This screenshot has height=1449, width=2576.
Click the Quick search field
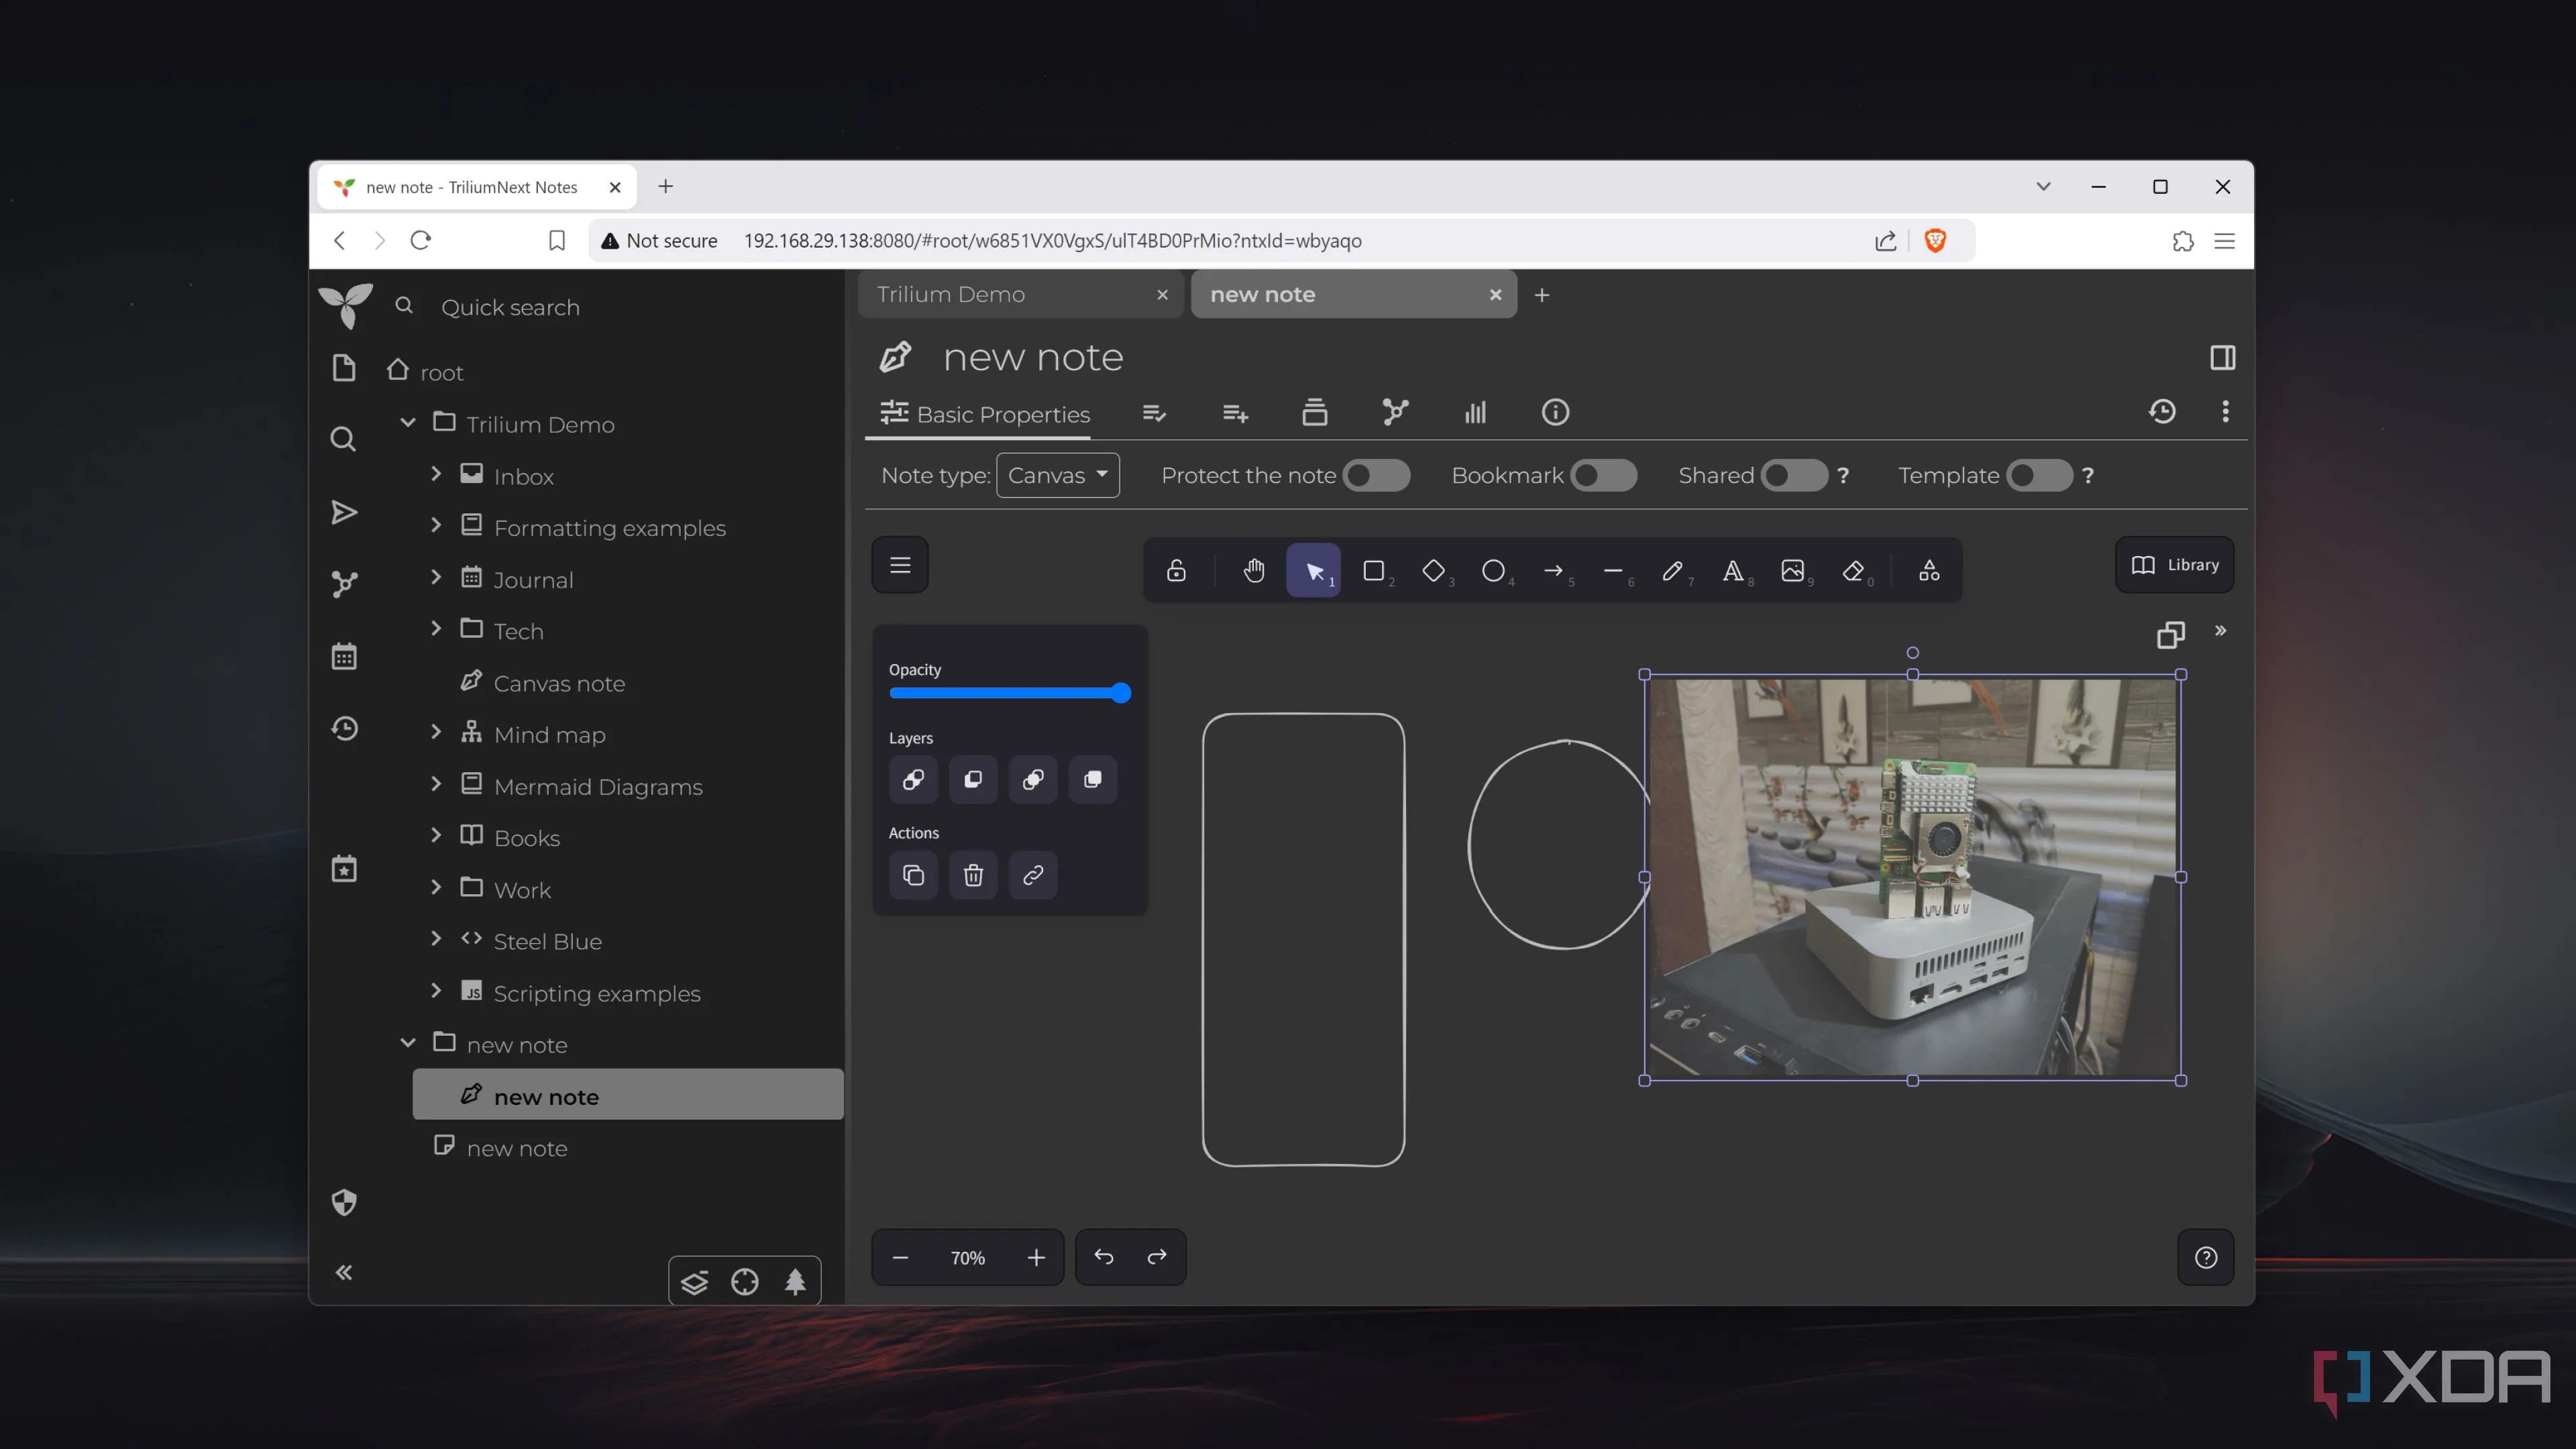pyautogui.click(x=511, y=307)
